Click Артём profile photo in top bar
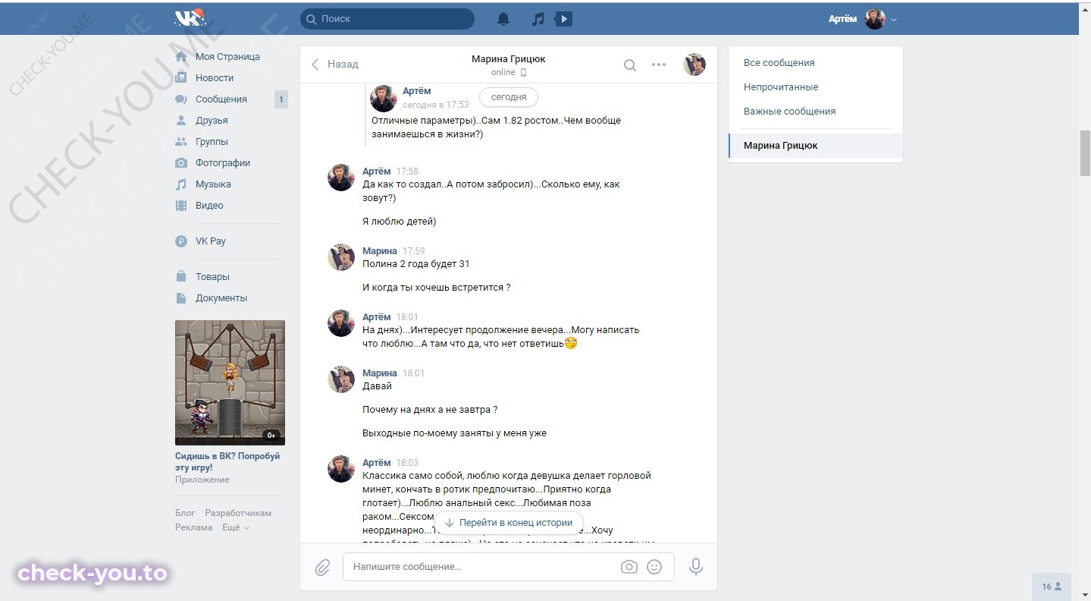This screenshot has width=1091, height=601. [x=875, y=19]
